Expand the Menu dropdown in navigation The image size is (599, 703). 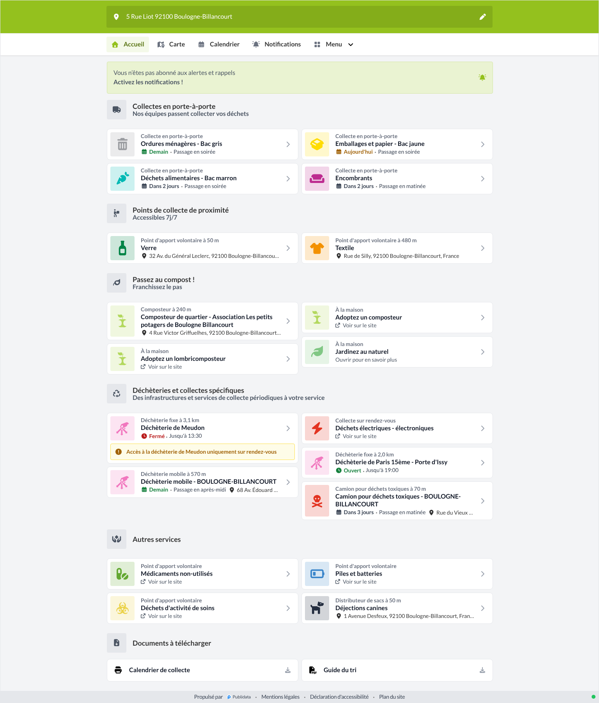tap(334, 44)
